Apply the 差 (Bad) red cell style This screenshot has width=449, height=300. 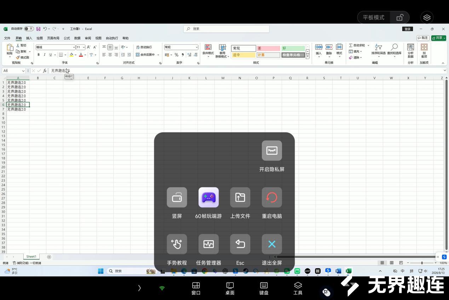click(268, 48)
